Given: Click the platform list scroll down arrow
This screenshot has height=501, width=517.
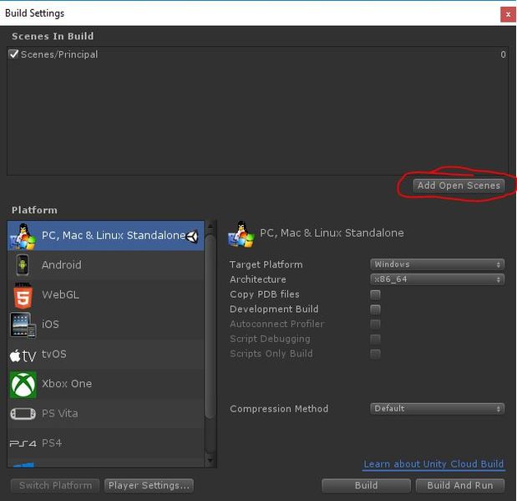Looking at the screenshot, I should point(210,460).
